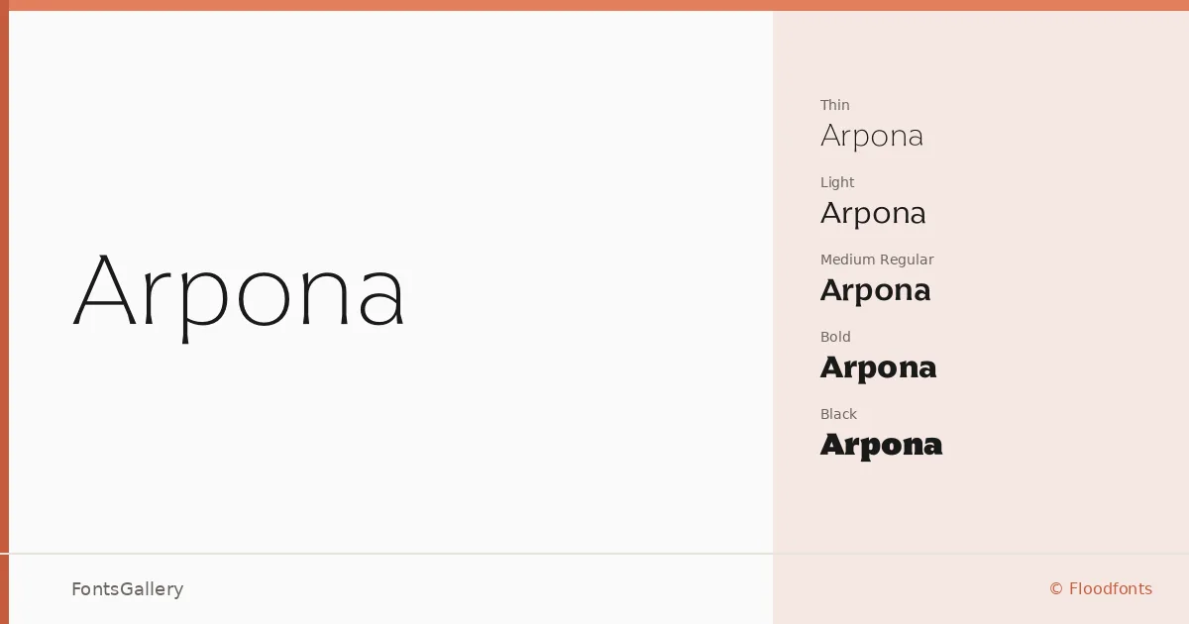
Task: Select the Thin weight label
Action: [x=834, y=105]
